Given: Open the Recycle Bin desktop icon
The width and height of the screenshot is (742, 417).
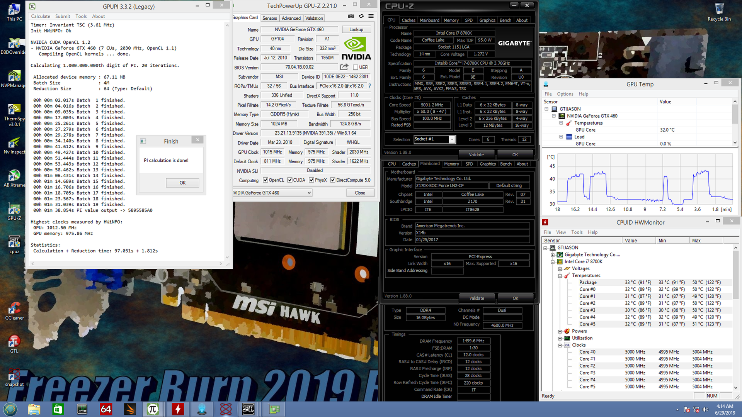Looking at the screenshot, I should (x=719, y=12).
